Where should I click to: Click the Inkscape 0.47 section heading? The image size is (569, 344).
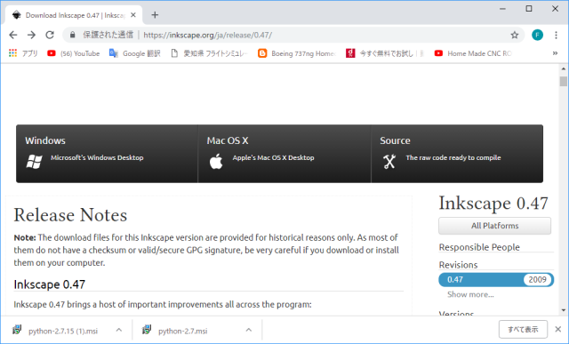[x=50, y=284]
